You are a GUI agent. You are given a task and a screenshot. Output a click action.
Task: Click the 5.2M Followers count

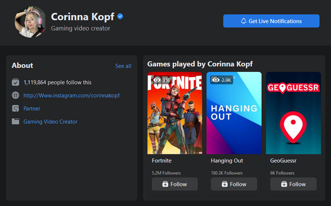[x=166, y=173]
